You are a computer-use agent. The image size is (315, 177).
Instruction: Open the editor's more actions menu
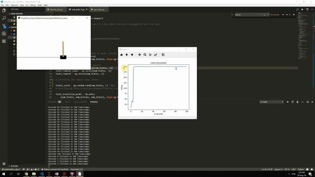312,9
